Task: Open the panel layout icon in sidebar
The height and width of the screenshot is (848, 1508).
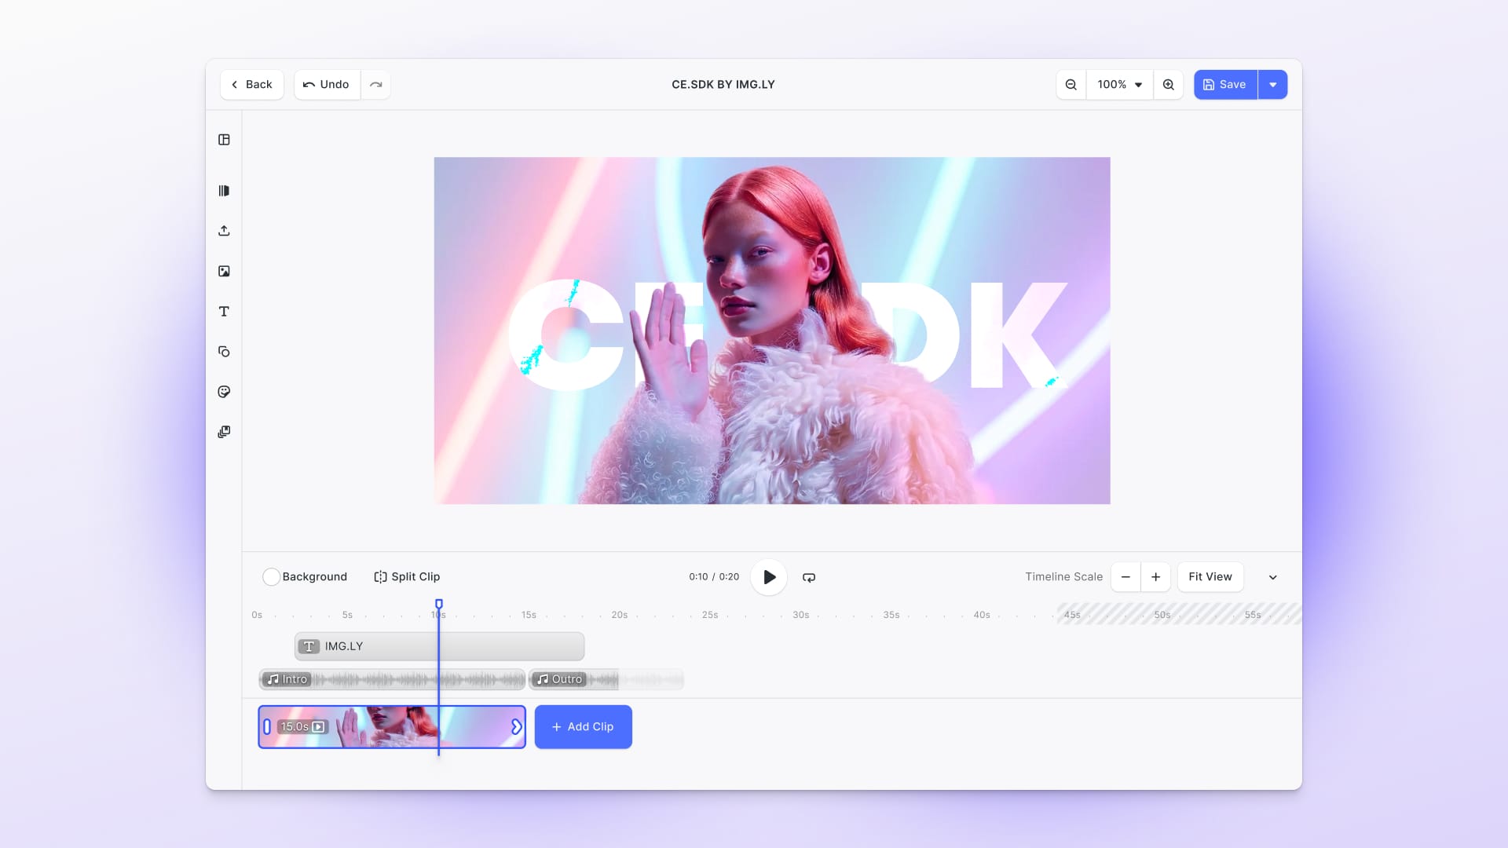Action: [x=224, y=140]
